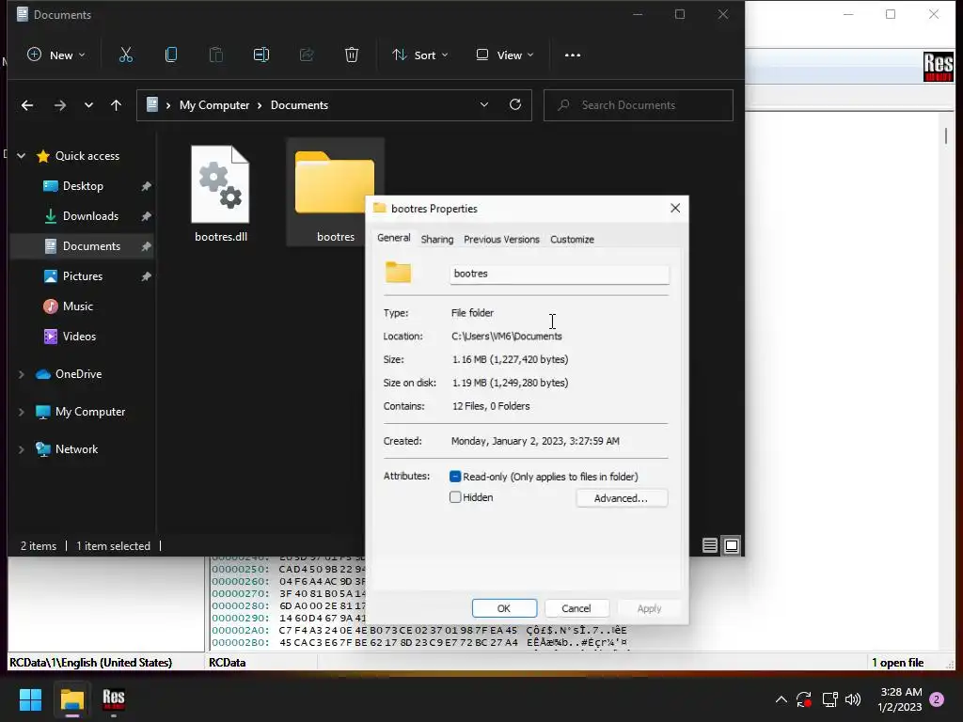The width and height of the screenshot is (963, 722).
Task: Switch to the General tab
Action: [x=394, y=238]
